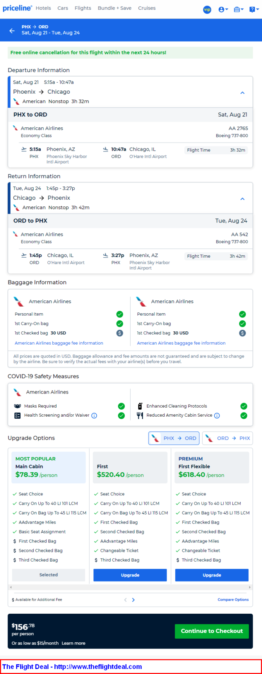The height and width of the screenshot is (674, 262).
Task: Select the ORD to PHX upgrade tab
Action: (228, 438)
